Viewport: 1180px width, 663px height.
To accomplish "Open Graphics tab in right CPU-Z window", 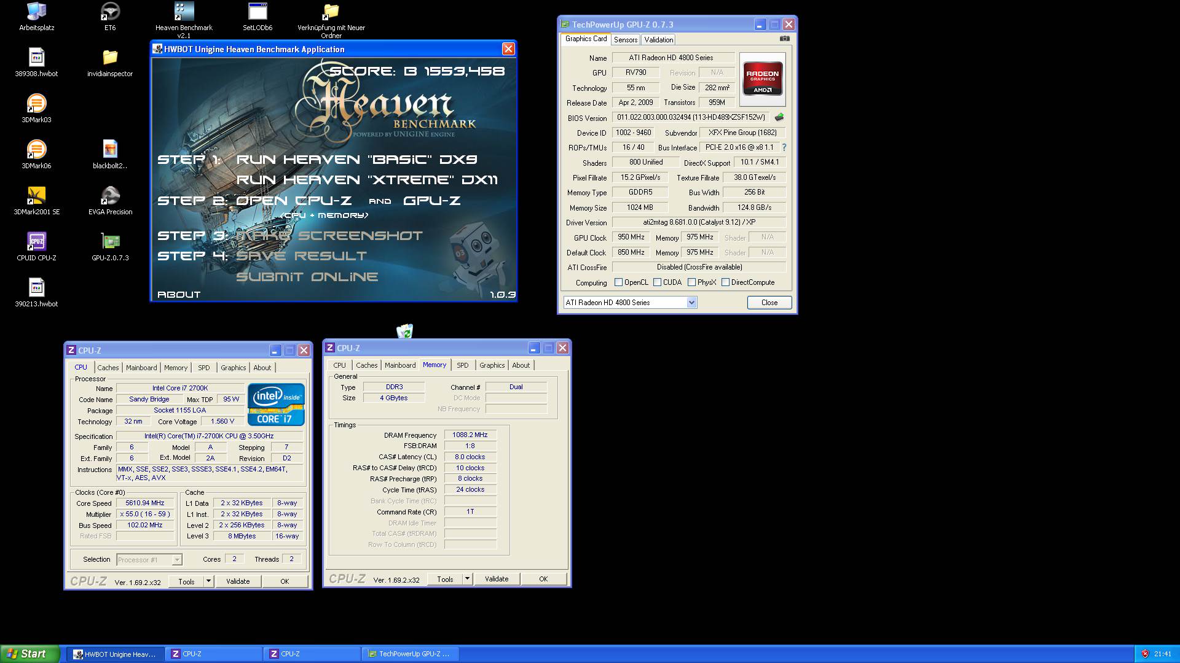I will [x=492, y=365].
